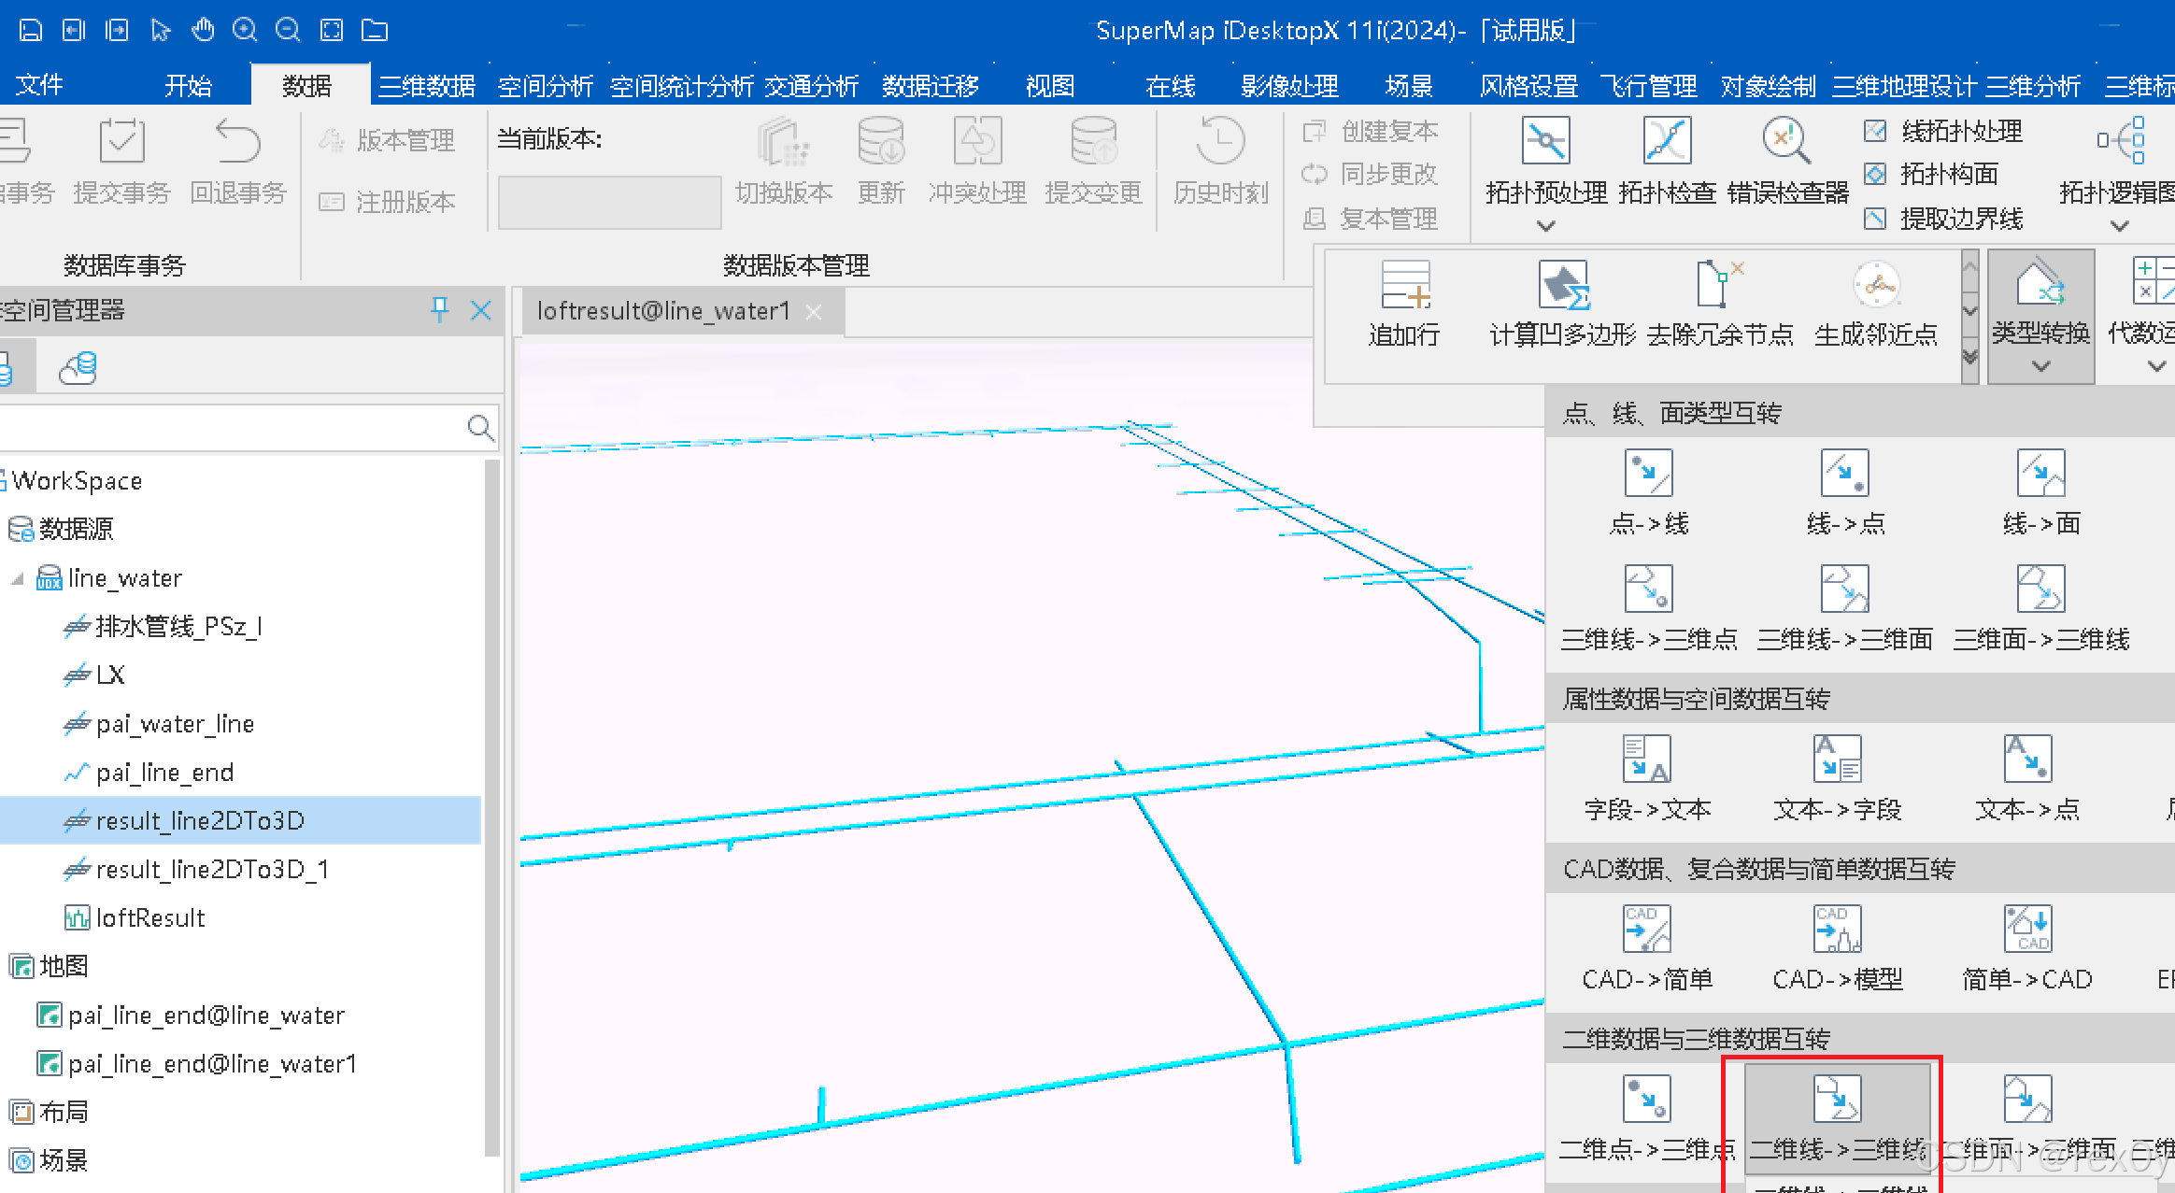The width and height of the screenshot is (2175, 1193).
Task: Click 去除冗余节点 tool icon
Action: [1719, 286]
